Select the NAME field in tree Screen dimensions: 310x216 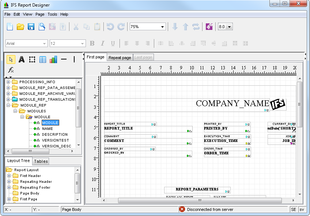(48, 128)
